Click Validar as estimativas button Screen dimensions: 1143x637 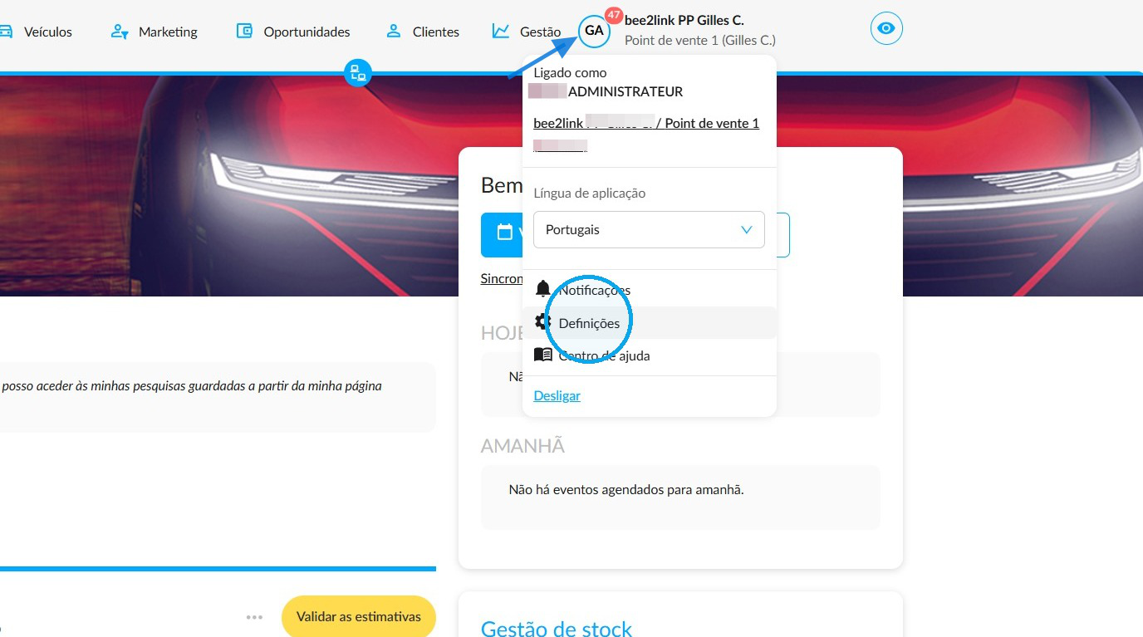click(x=359, y=616)
